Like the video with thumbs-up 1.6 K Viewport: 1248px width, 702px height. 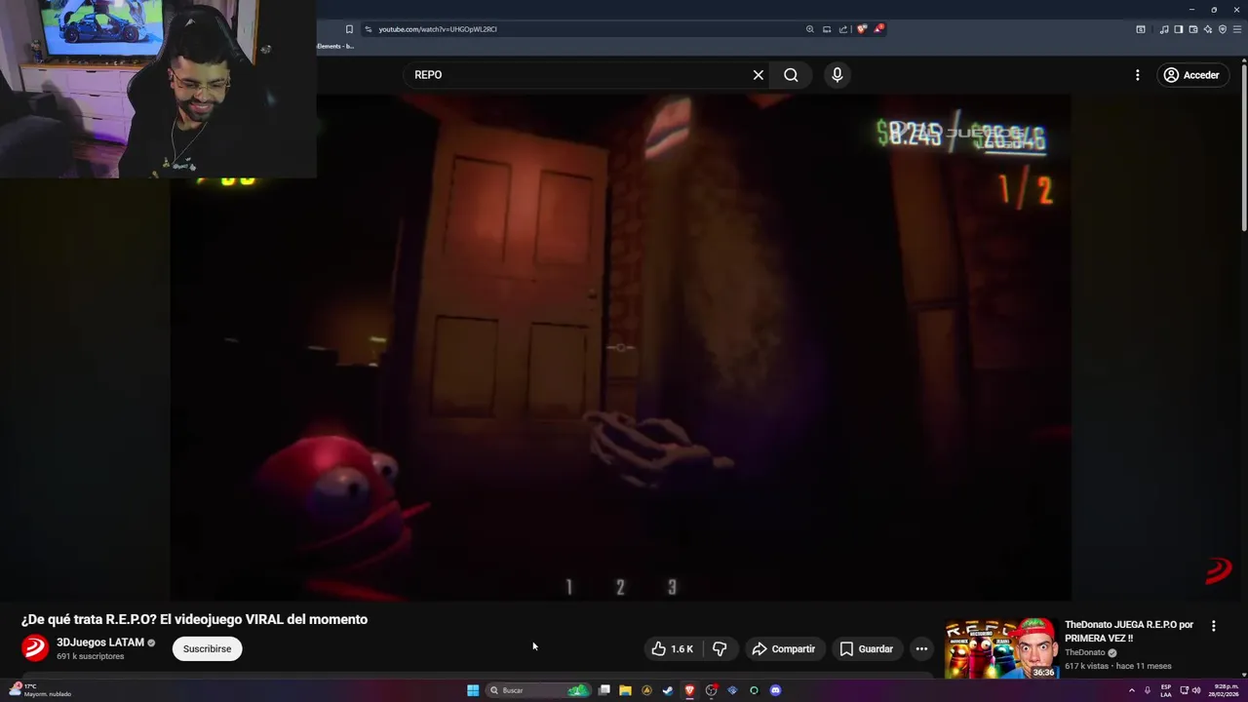tap(673, 648)
